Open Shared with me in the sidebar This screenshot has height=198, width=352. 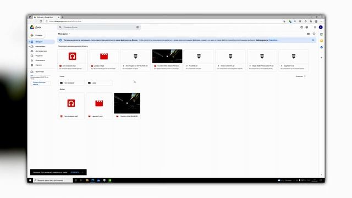[x=41, y=51]
